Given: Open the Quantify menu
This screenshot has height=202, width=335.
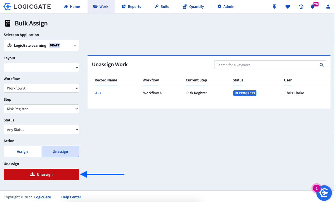Looking at the screenshot, I should (193, 7).
